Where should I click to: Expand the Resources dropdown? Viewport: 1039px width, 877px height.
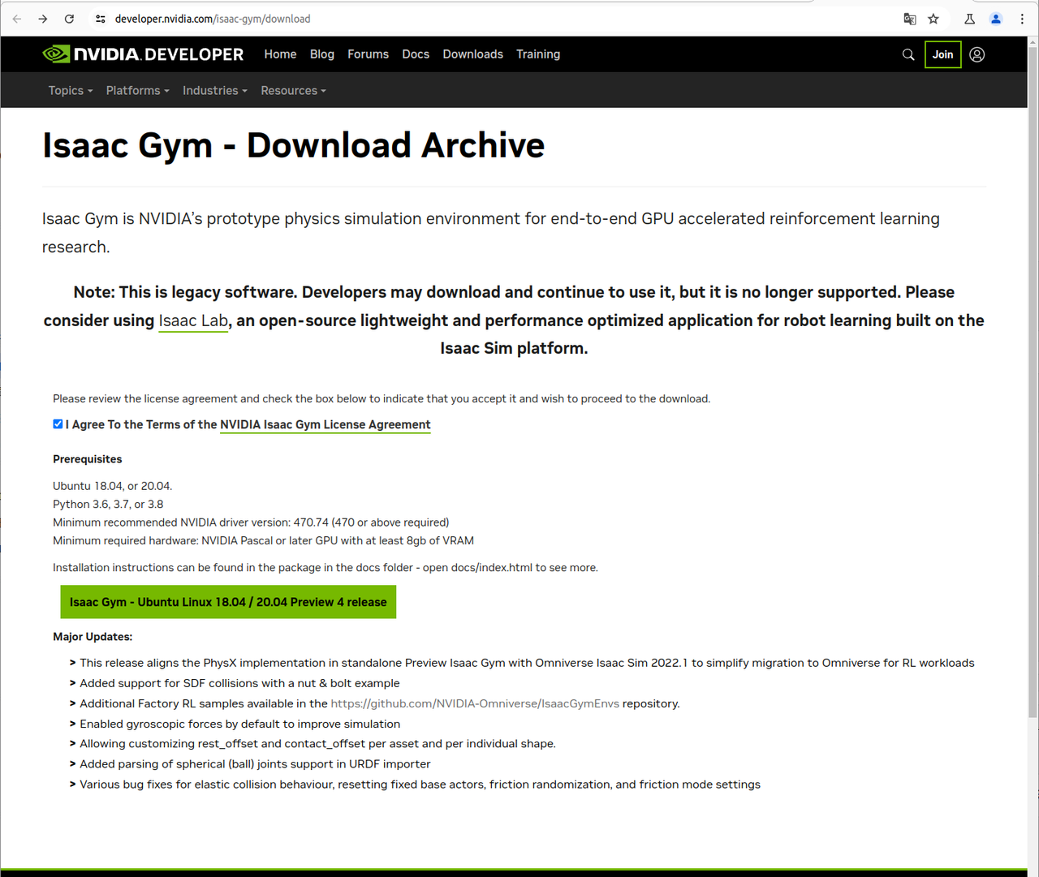(294, 91)
